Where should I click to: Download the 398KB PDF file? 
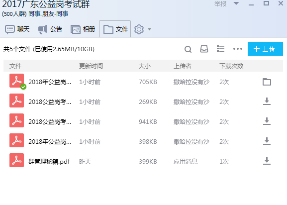click(x=267, y=141)
